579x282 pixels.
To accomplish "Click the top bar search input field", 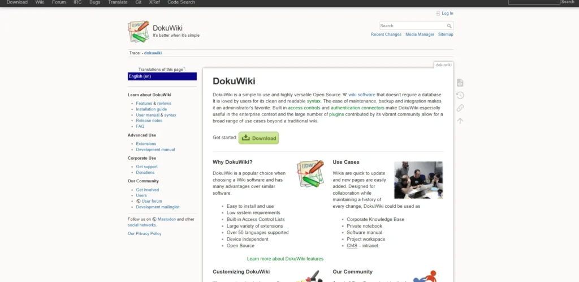I will (x=534, y=2).
